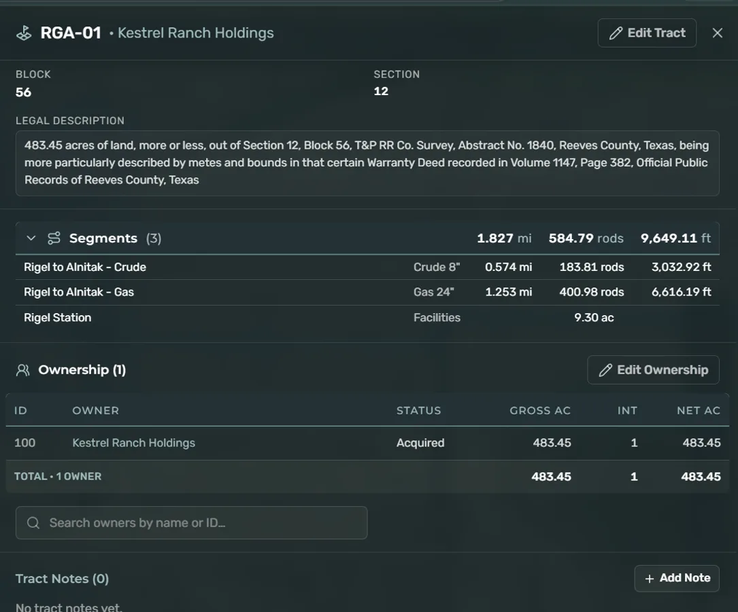Click the plus icon in Add Note
This screenshot has height=612, width=738.
pyautogui.click(x=650, y=579)
